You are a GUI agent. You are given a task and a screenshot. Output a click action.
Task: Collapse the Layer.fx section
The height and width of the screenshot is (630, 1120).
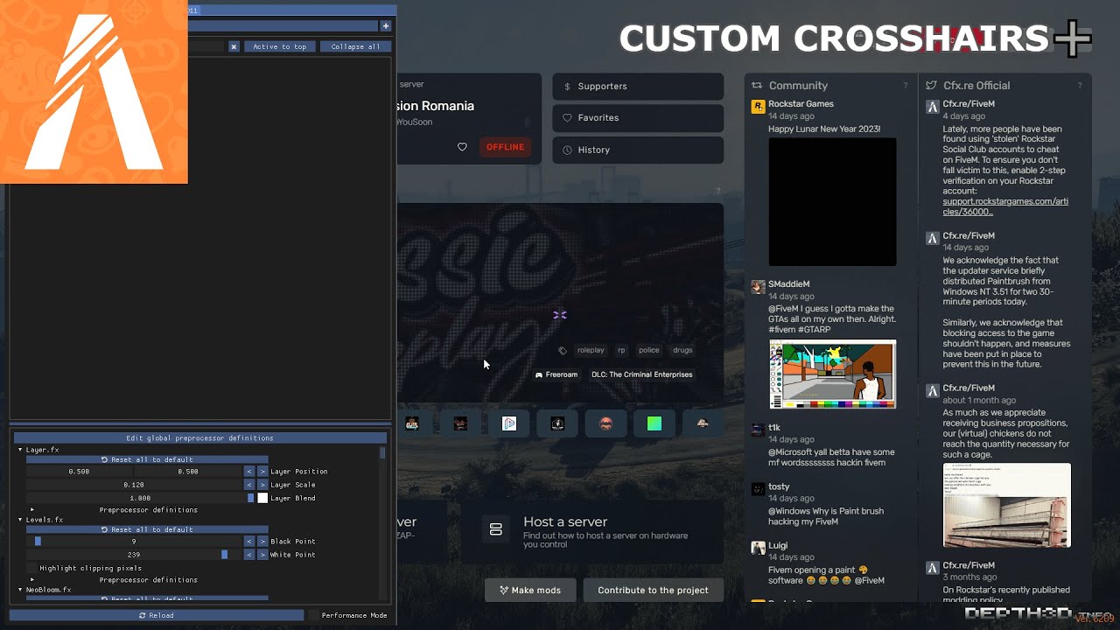(20, 450)
